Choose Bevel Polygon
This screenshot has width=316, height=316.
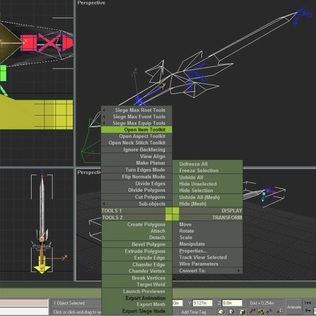point(137,244)
